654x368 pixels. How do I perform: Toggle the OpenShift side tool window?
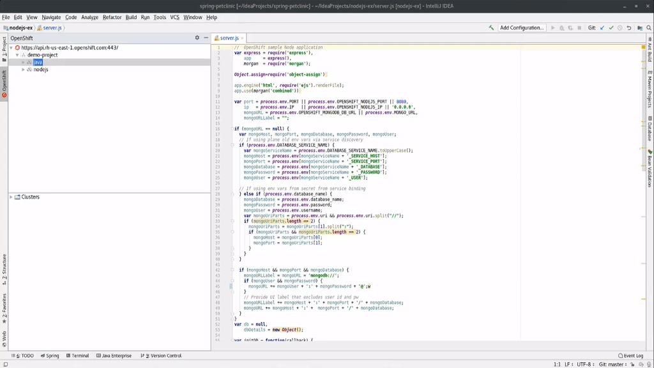click(4, 84)
